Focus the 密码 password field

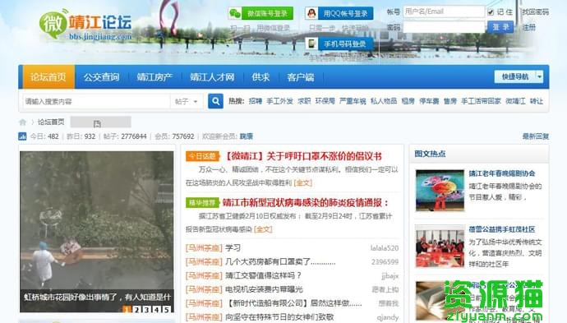pyautogui.click(x=444, y=27)
